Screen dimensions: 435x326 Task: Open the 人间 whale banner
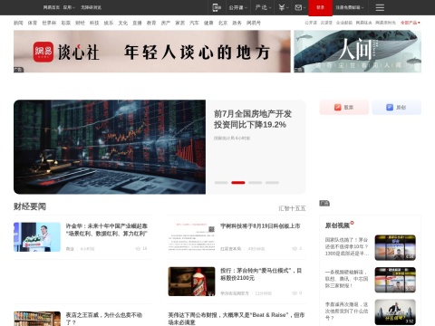coord(358,52)
